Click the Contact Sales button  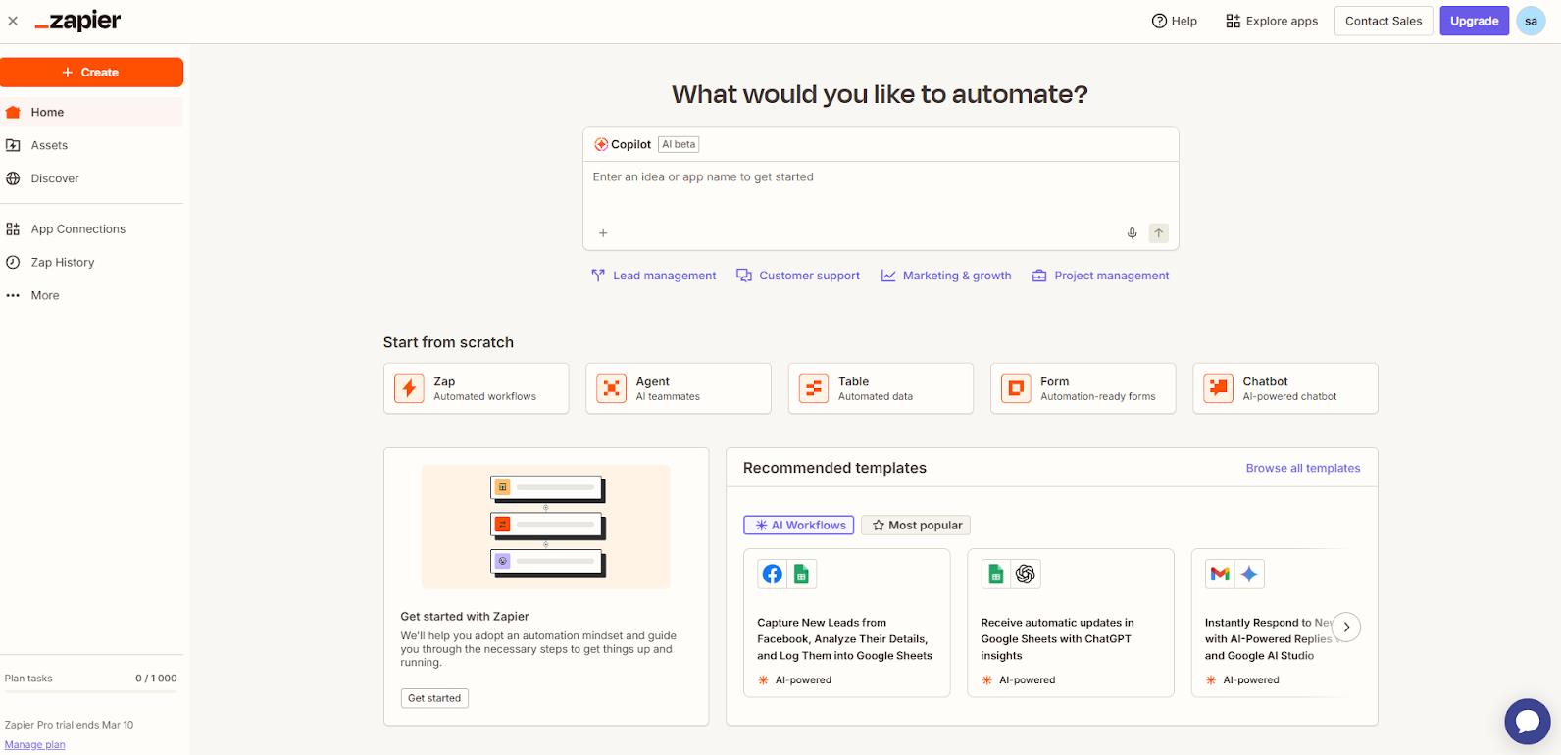click(x=1384, y=21)
